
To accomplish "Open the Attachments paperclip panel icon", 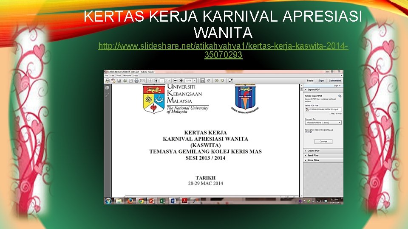I will click(x=107, y=95).
